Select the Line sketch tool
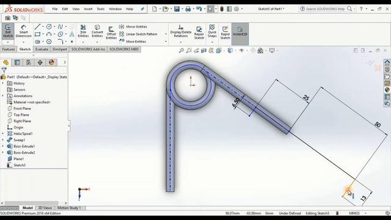Viewport: 391px width, 220px height. 37,26
